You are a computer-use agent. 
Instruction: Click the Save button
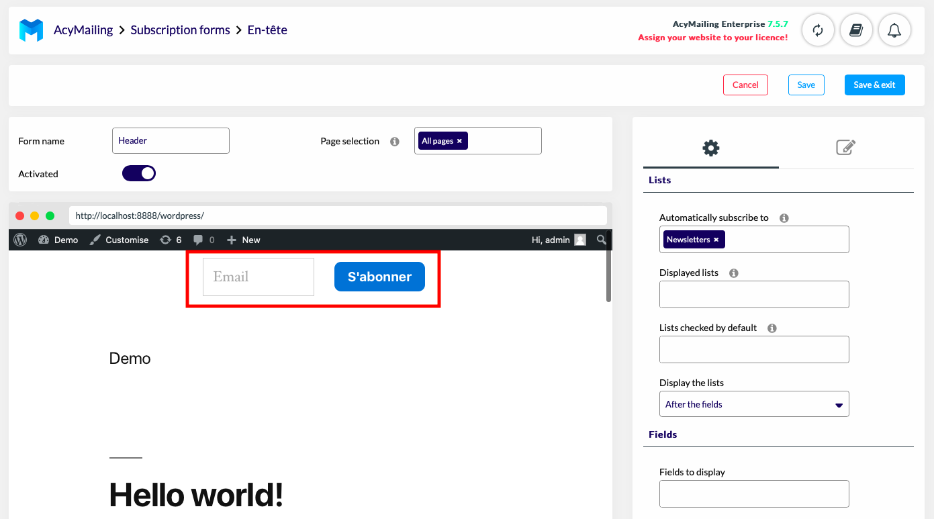806,85
